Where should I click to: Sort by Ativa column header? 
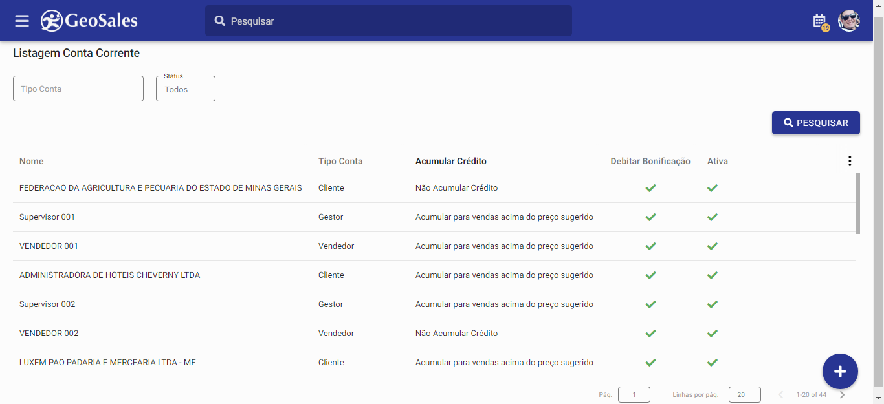pyautogui.click(x=718, y=161)
